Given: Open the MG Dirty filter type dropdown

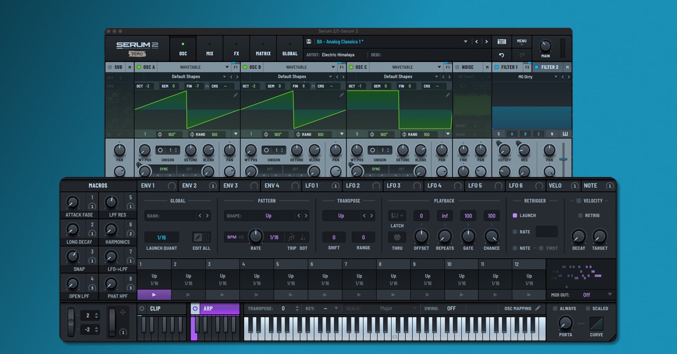Looking at the screenshot, I should pyautogui.click(x=524, y=77).
